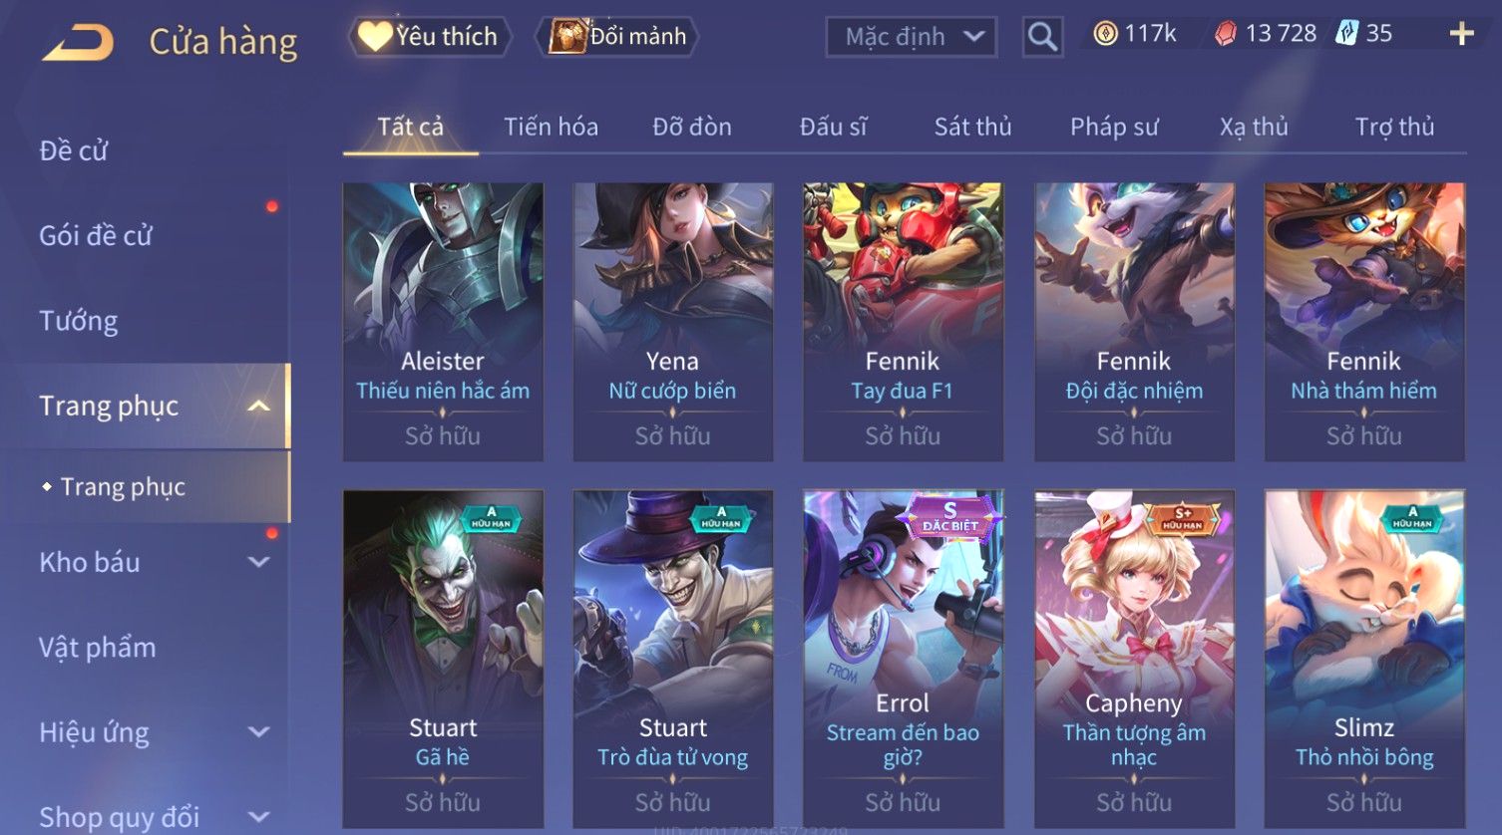Viewport: 1502px width, 835px height.
Task: Click the gold coin icon showing 117k
Action: (1105, 34)
